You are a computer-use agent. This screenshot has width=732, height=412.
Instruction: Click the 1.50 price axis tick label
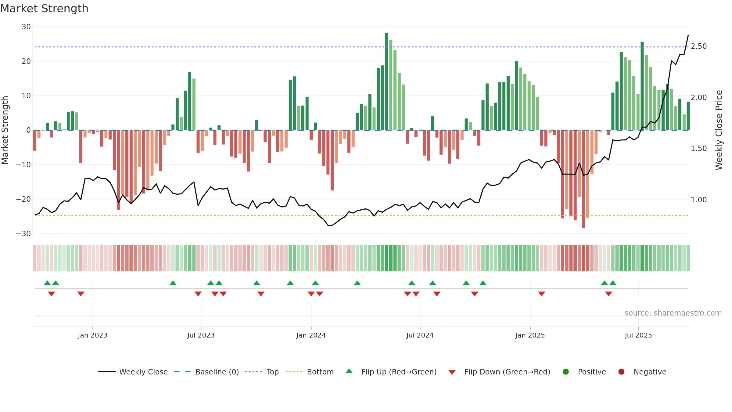point(699,148)
